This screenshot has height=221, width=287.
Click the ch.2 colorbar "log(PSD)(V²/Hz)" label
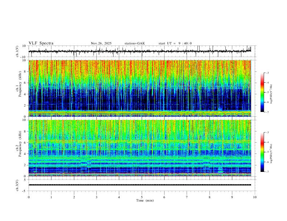pyautogui.click(x=271, y=153)
